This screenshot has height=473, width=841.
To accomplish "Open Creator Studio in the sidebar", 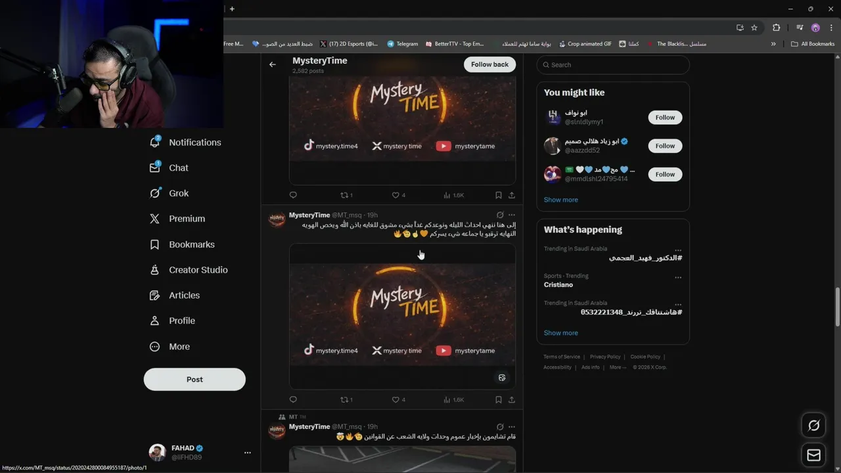I will (x=189, y=270).
